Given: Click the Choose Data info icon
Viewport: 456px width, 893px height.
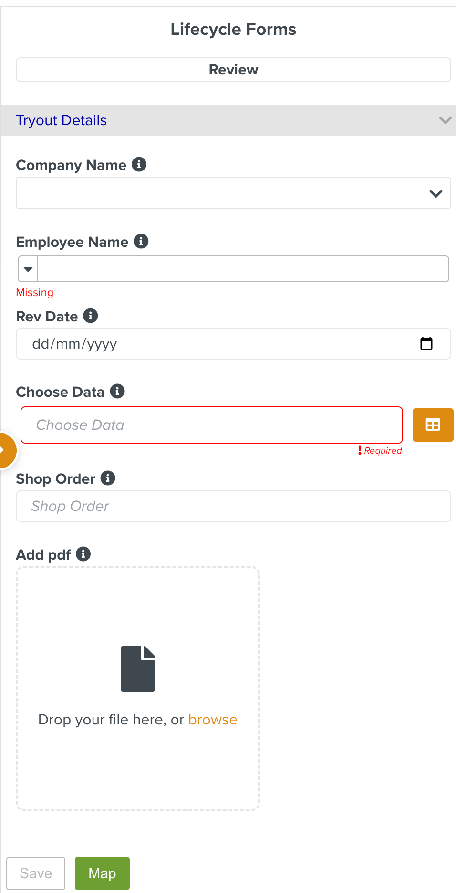Looking at the screenshot, I should click(x=117, y=391).
